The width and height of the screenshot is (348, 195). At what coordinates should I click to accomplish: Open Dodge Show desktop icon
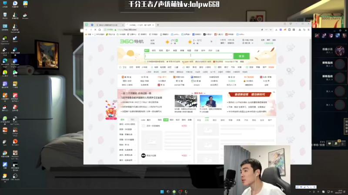click(15, 132)
